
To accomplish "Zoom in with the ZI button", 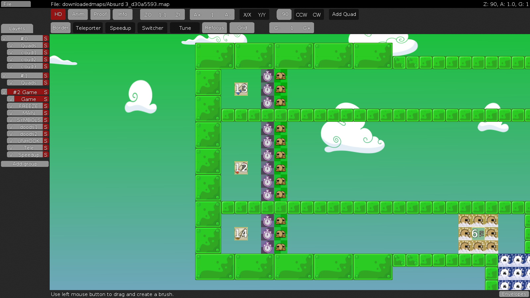I will [178, 15].
